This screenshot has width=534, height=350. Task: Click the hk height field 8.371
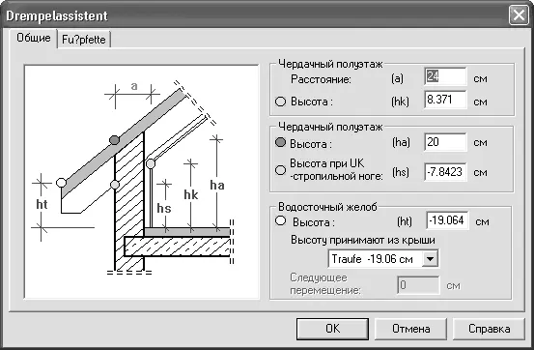pos(445,100)
